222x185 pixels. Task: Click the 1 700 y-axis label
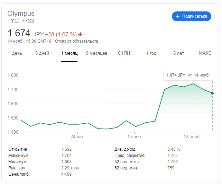coord(13,89)
